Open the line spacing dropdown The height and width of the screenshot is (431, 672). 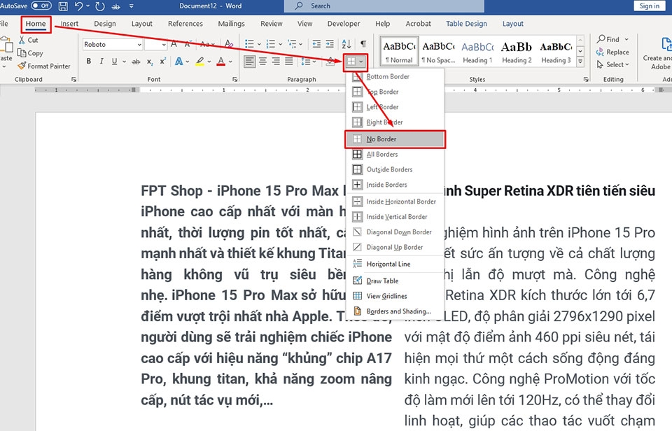[314, 62]
